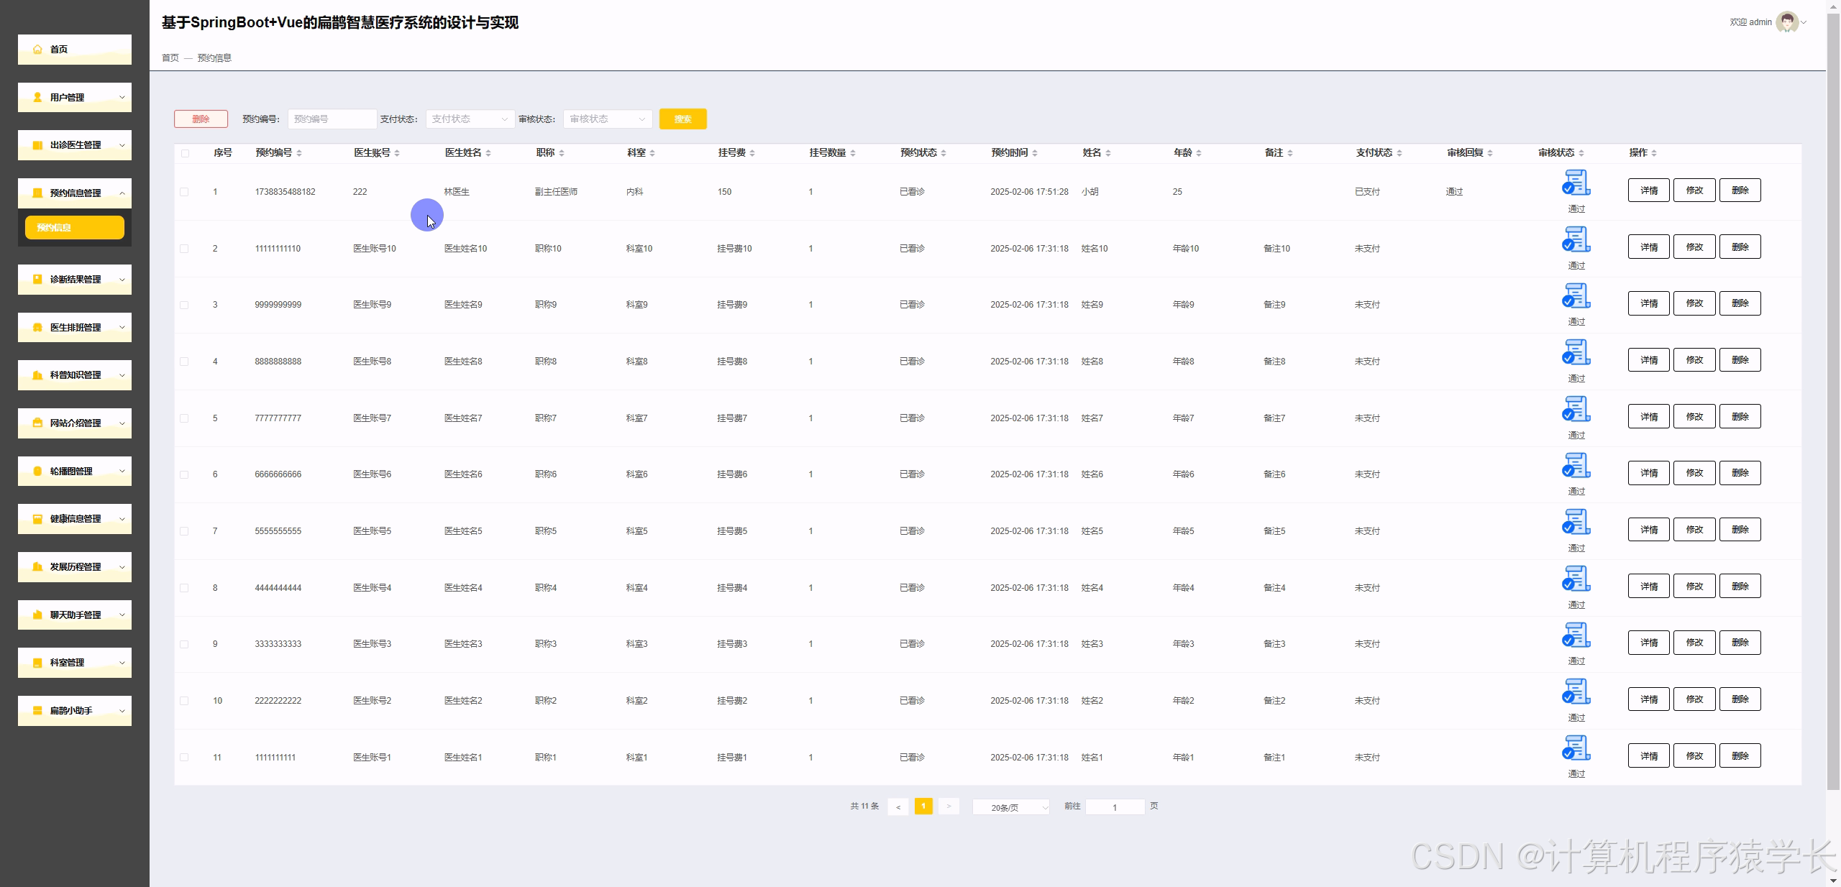Select the 预约信息 submenu item

[x=75, y=228]
